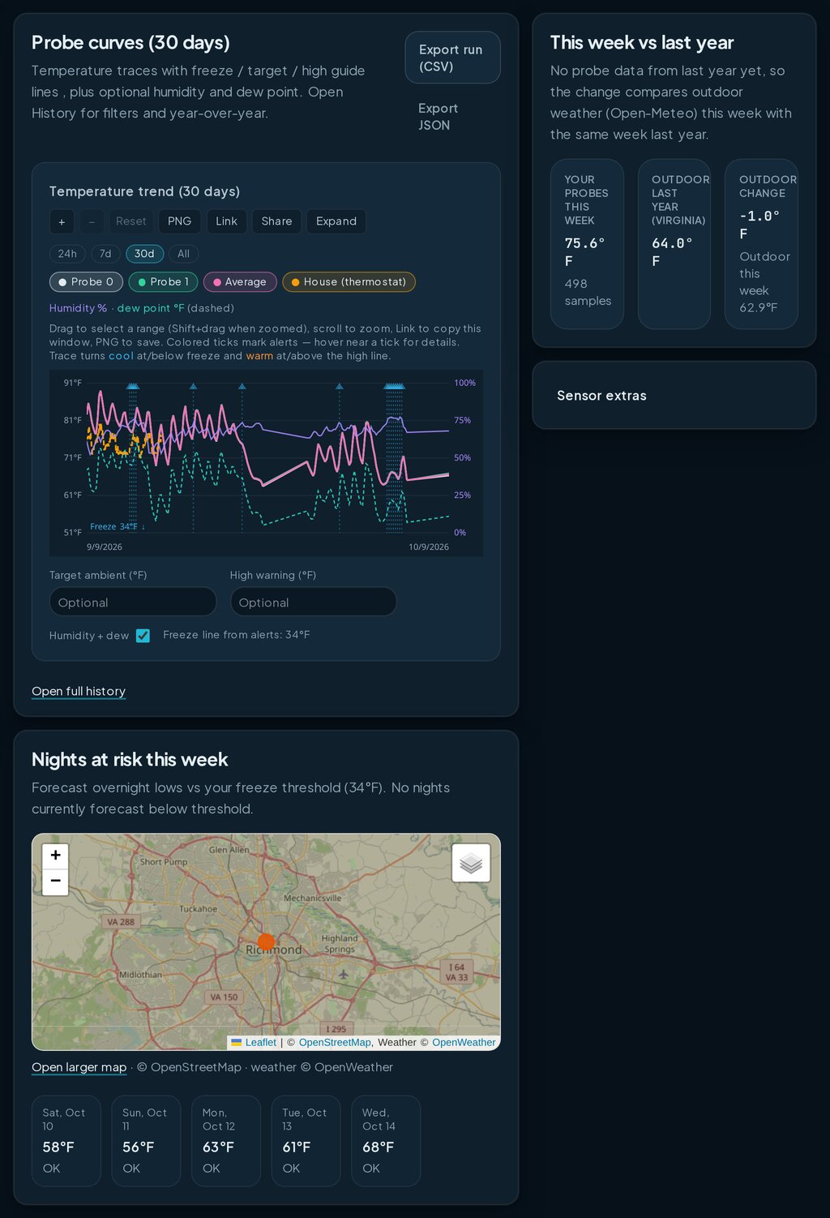Click the Target ambient input field
The image size is (830, 1218).
pyautogui.click(x=133, y=602)
